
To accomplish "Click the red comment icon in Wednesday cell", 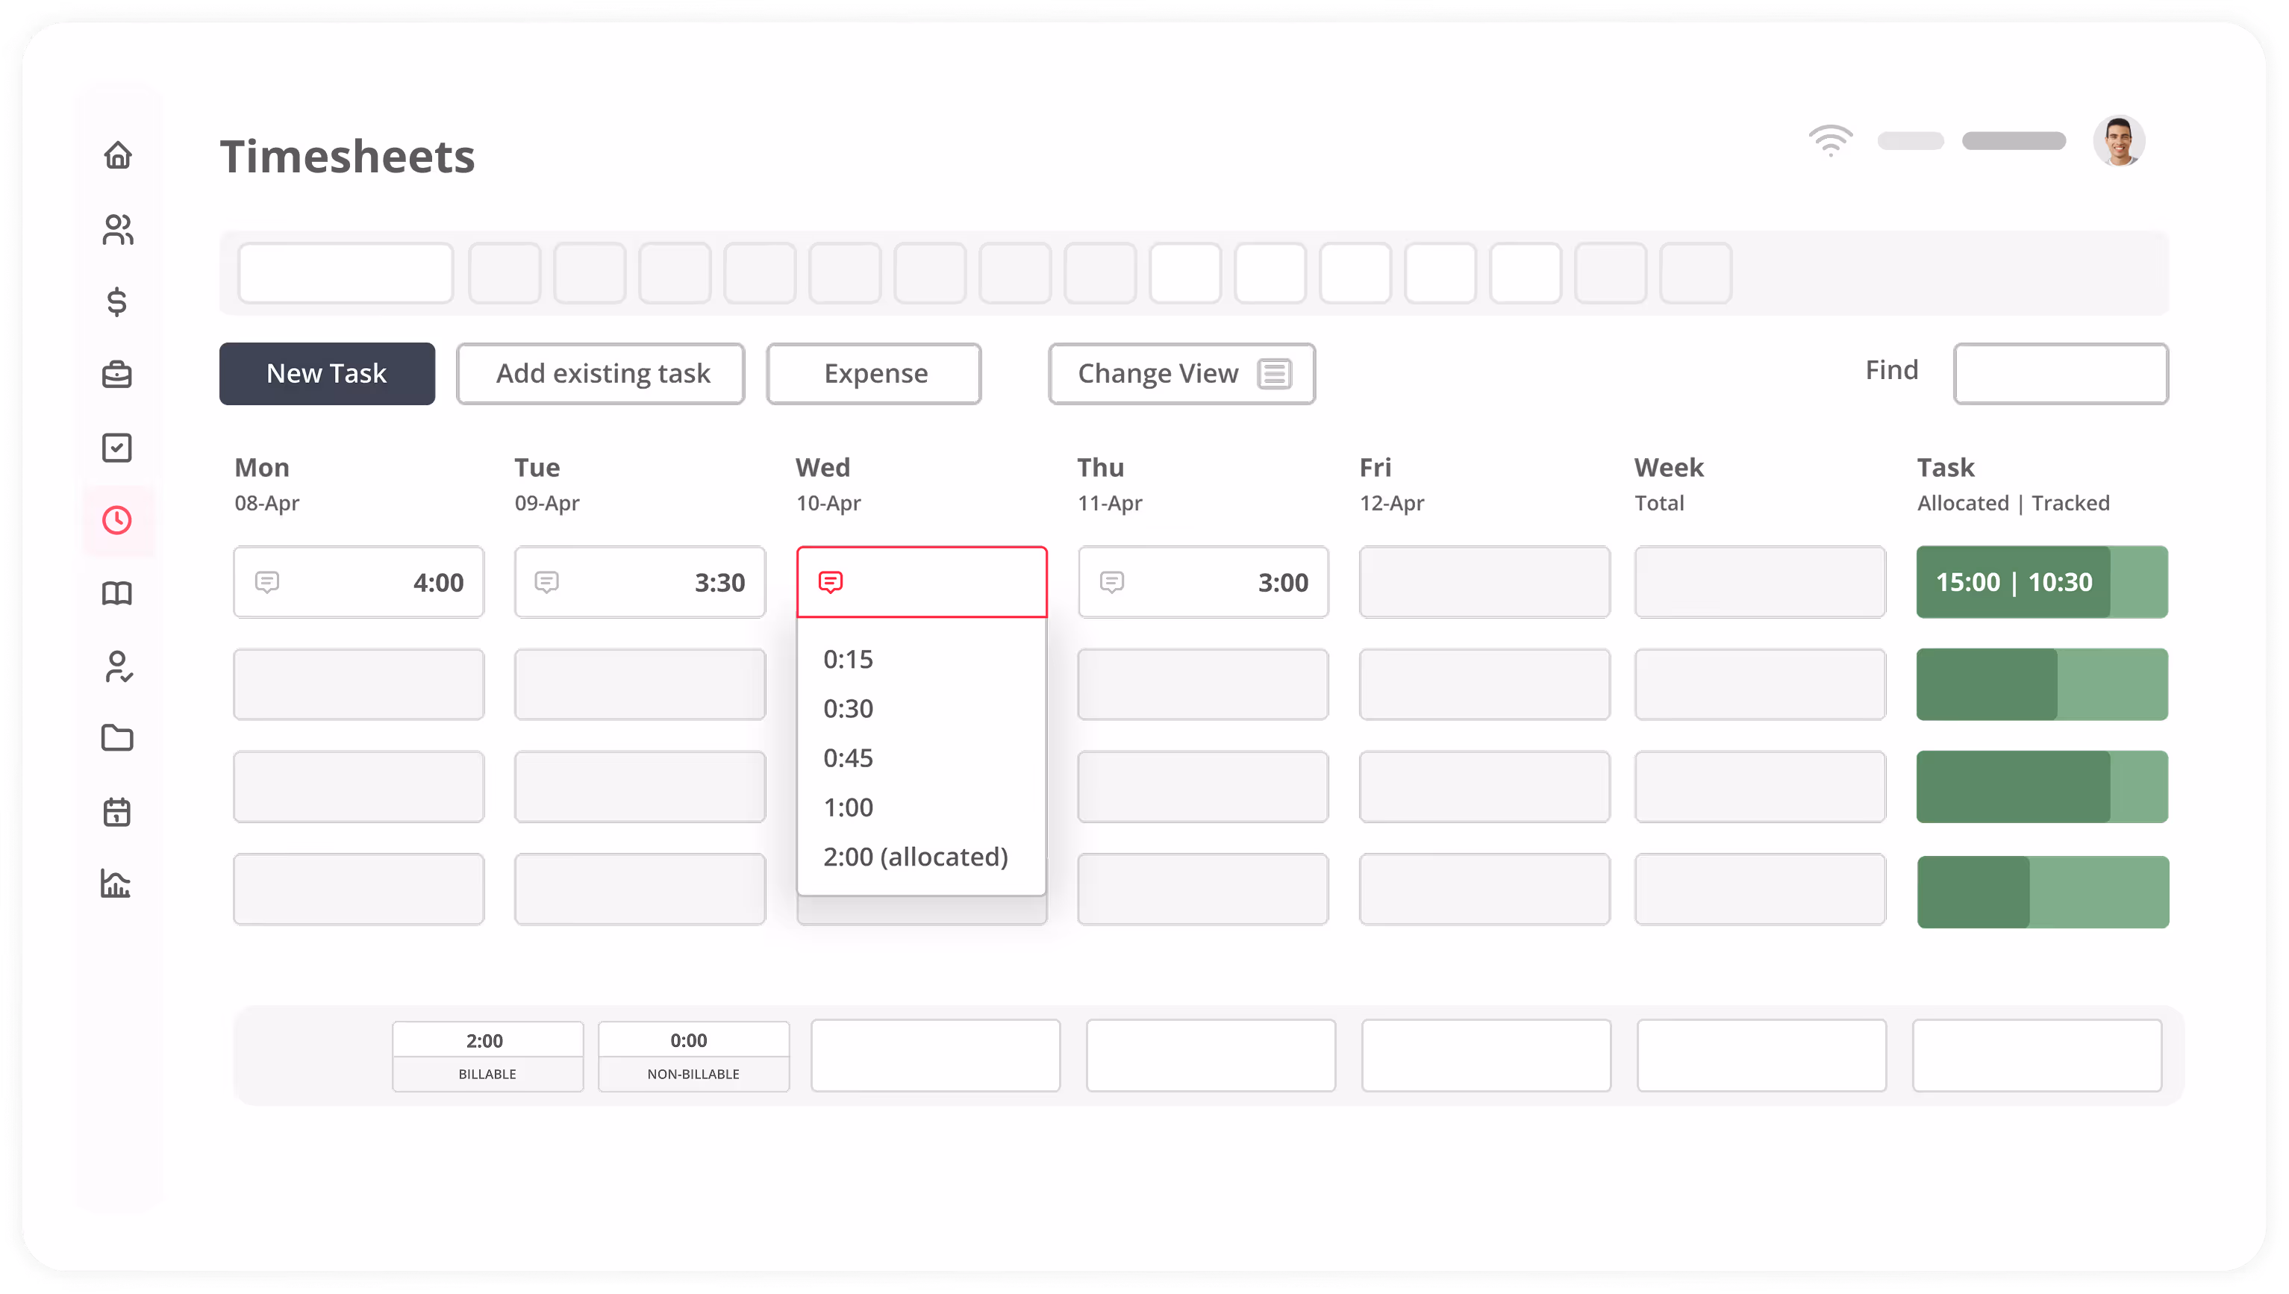I will (830, 582).
